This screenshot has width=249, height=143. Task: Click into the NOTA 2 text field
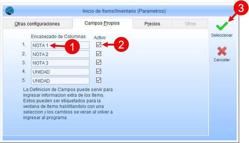(60, 54)
